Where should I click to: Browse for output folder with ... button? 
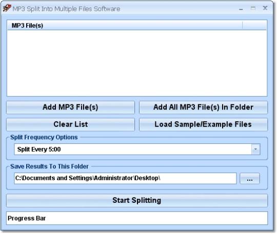[250, 179]
